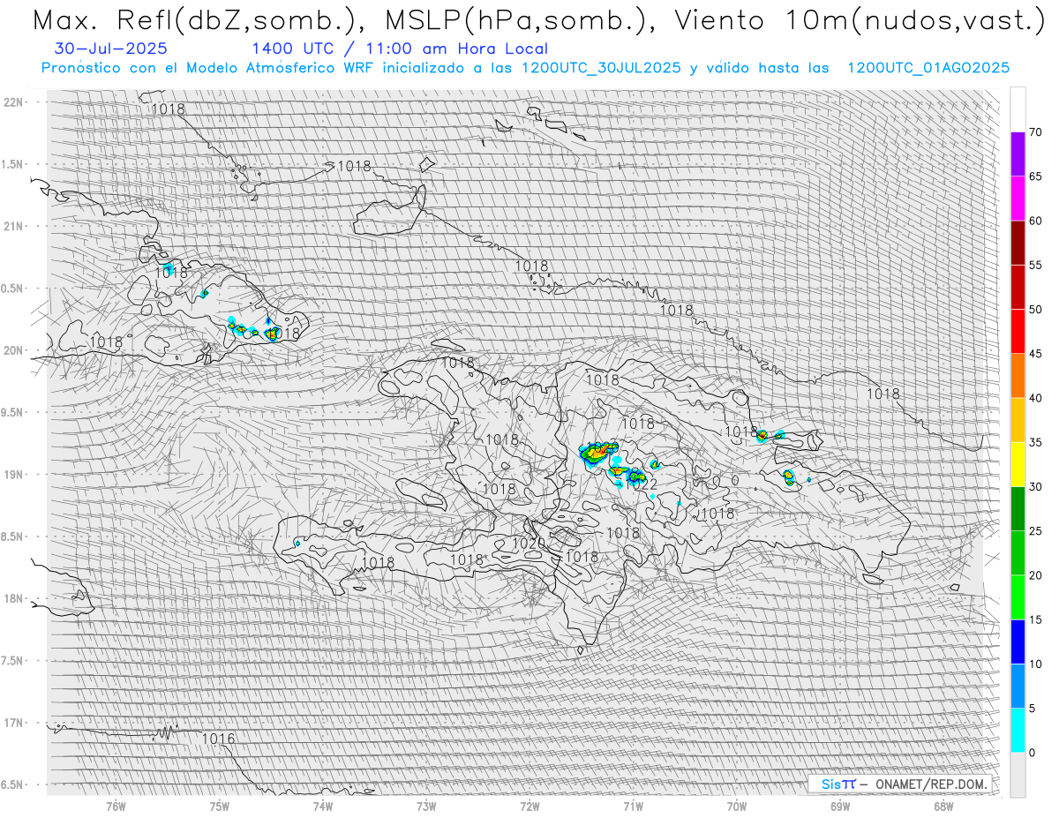The height and width of the screenshot is (818, 1059).
Task: Click the colorbar tick label '70'
Action: (x=1035, y=132)
